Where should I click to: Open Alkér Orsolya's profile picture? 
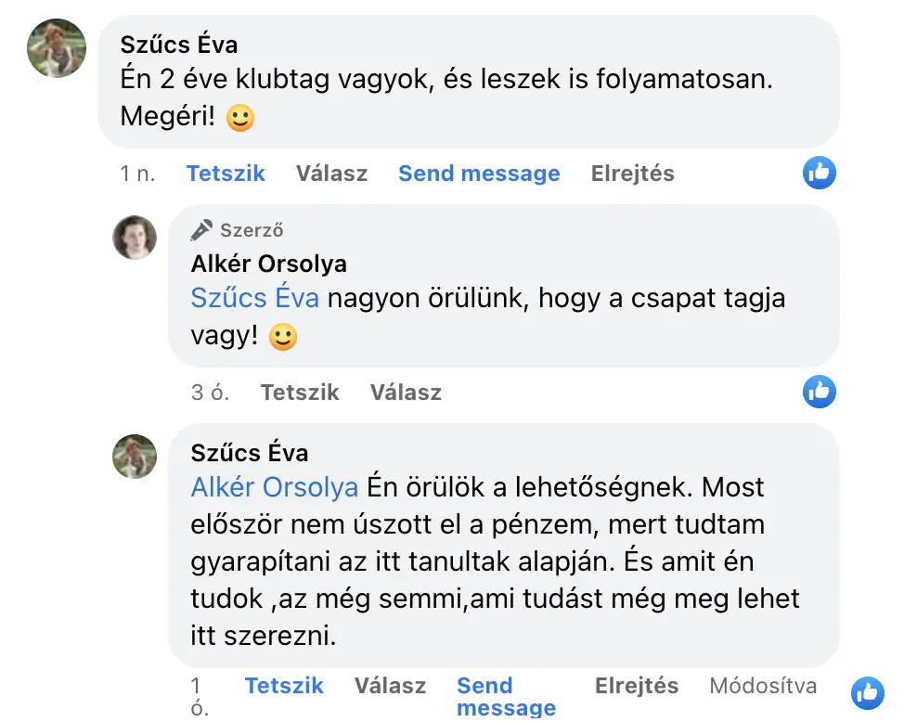pyautogui.click(x=135, y=238)
